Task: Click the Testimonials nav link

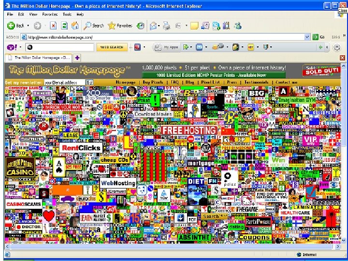Action: point(256,82)
